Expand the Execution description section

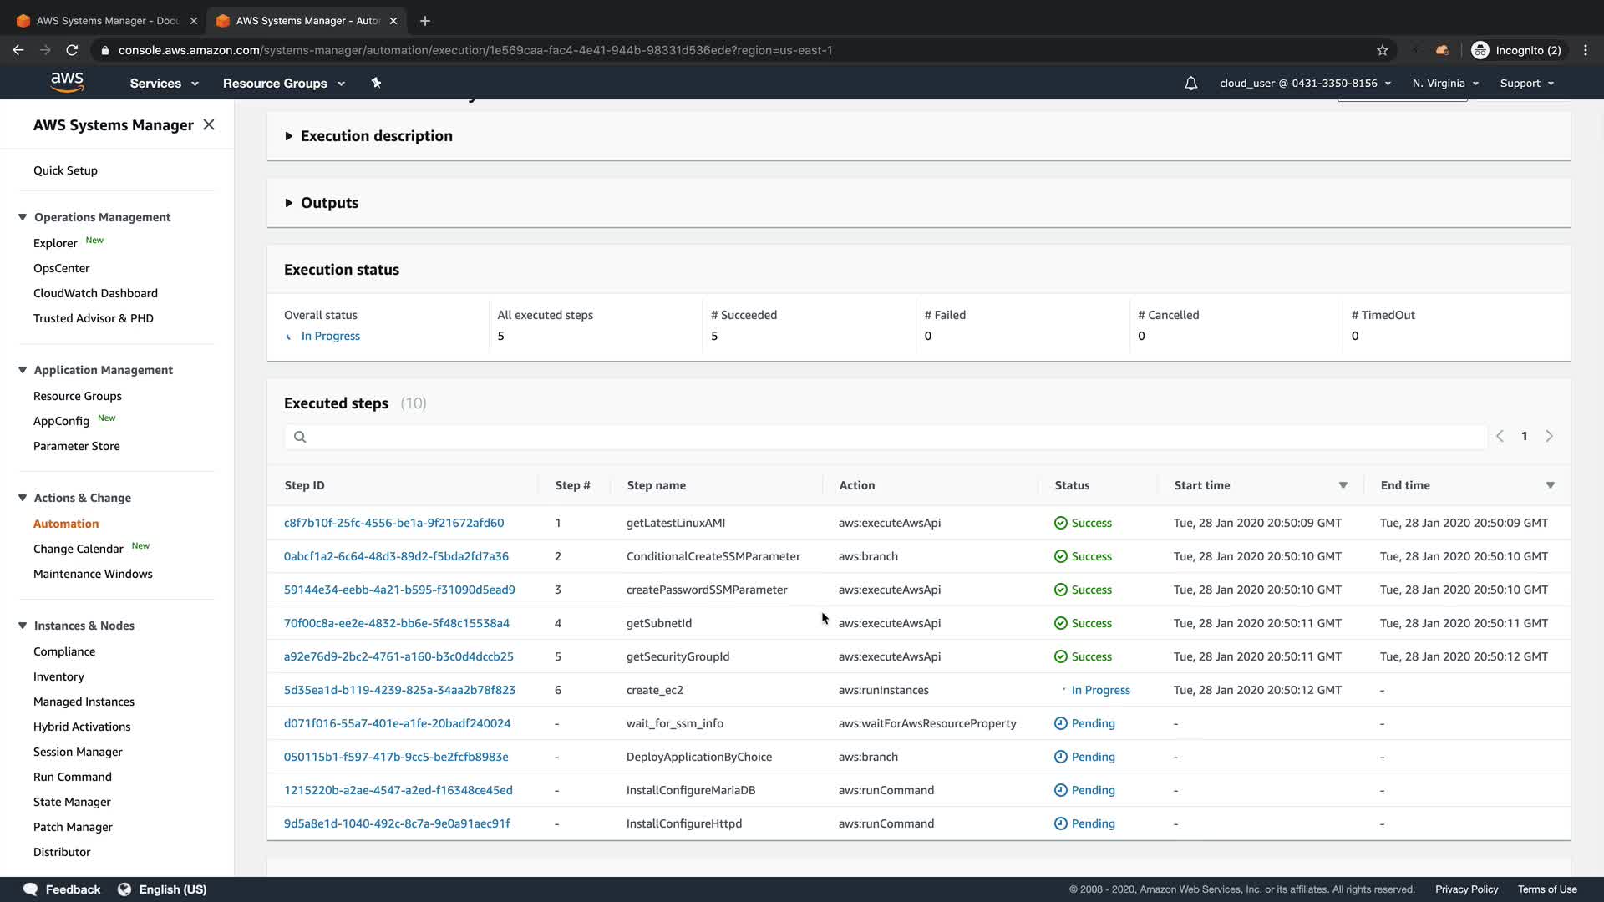tap(289, 136)
